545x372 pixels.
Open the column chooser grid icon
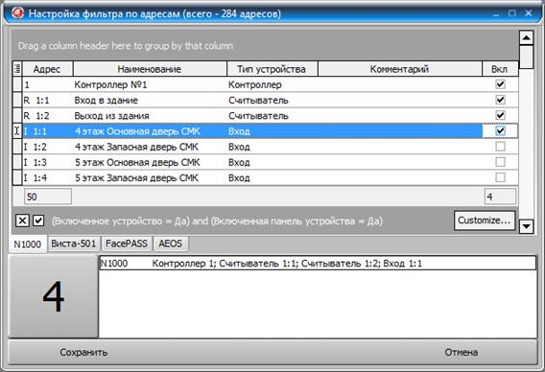tap(17, 69)
